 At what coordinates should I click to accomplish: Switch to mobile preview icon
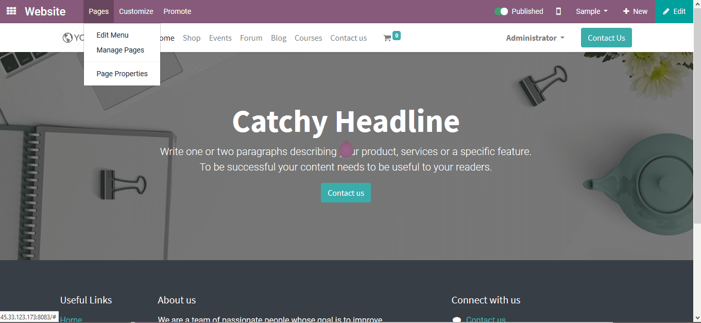(558, 11)
